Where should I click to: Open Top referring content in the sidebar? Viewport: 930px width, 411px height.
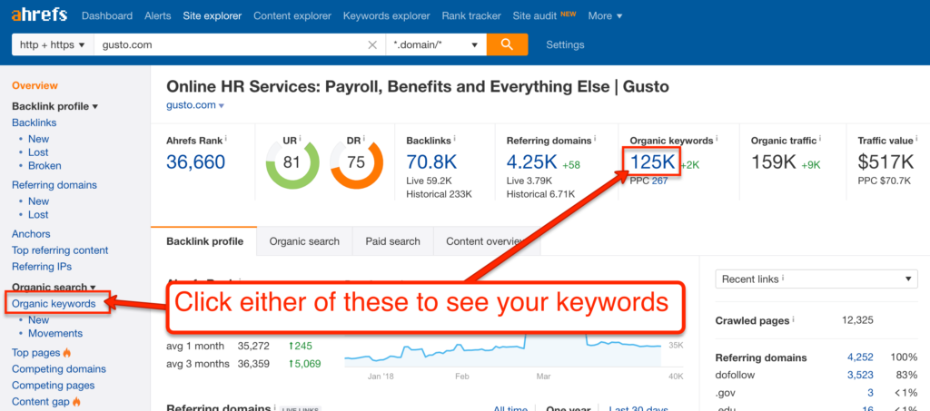(60, 250)
